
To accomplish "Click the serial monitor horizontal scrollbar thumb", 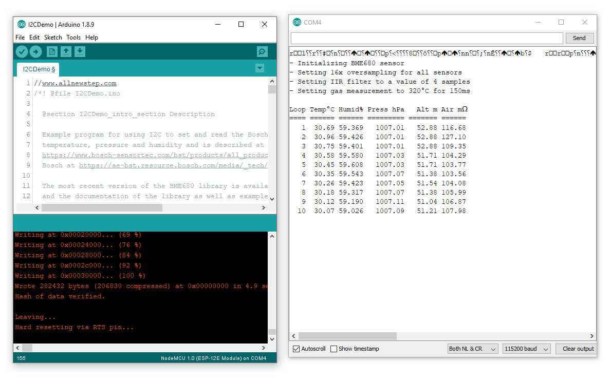I will click(x=347, y=336).
